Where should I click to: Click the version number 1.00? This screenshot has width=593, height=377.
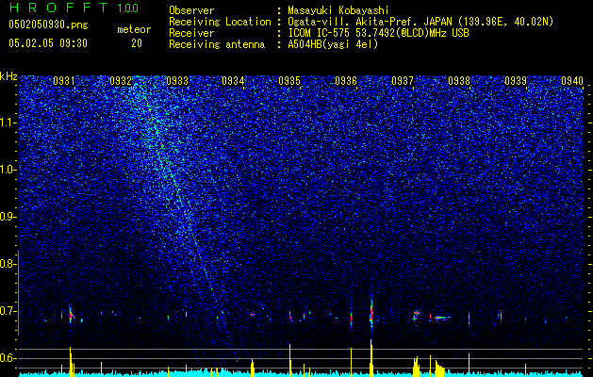(x=127, y=8)
